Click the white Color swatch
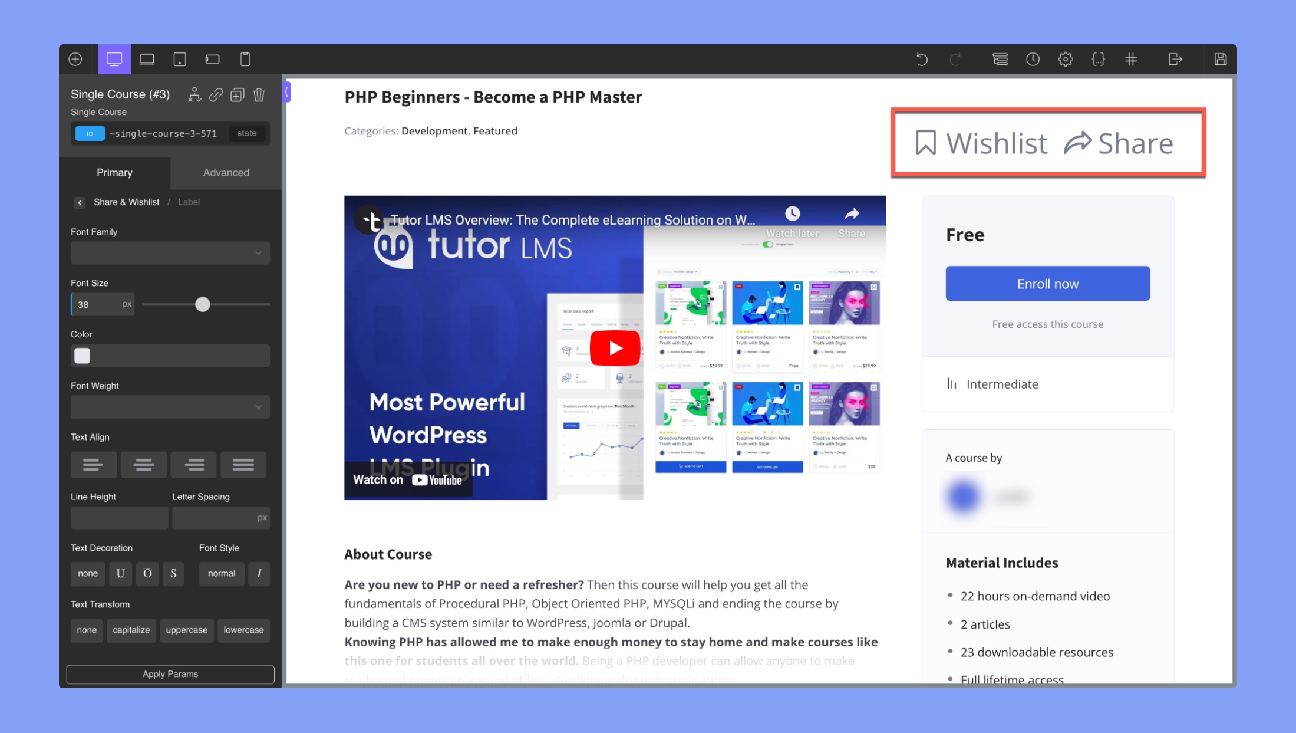The height and width of the screenshot is (733, 1296). (x=82, y=356)
